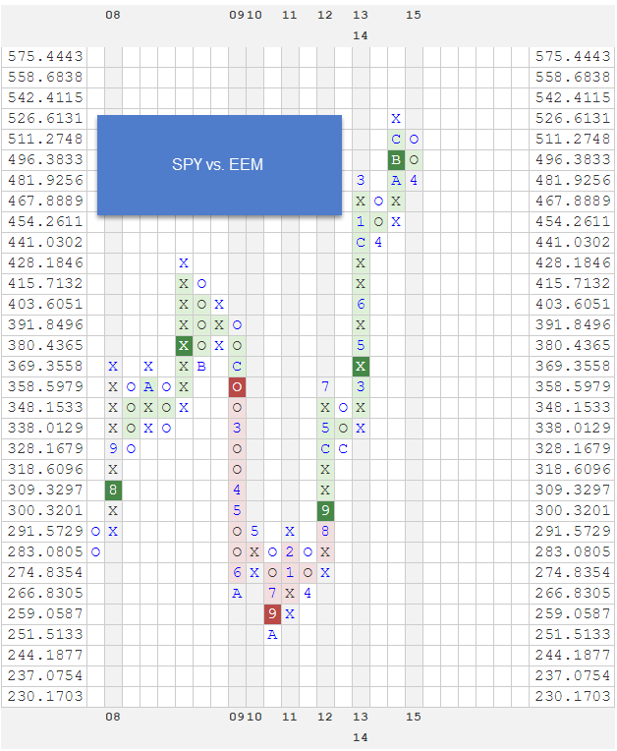Click the 2 in the 283.0805 row

[x=290, y=551]
